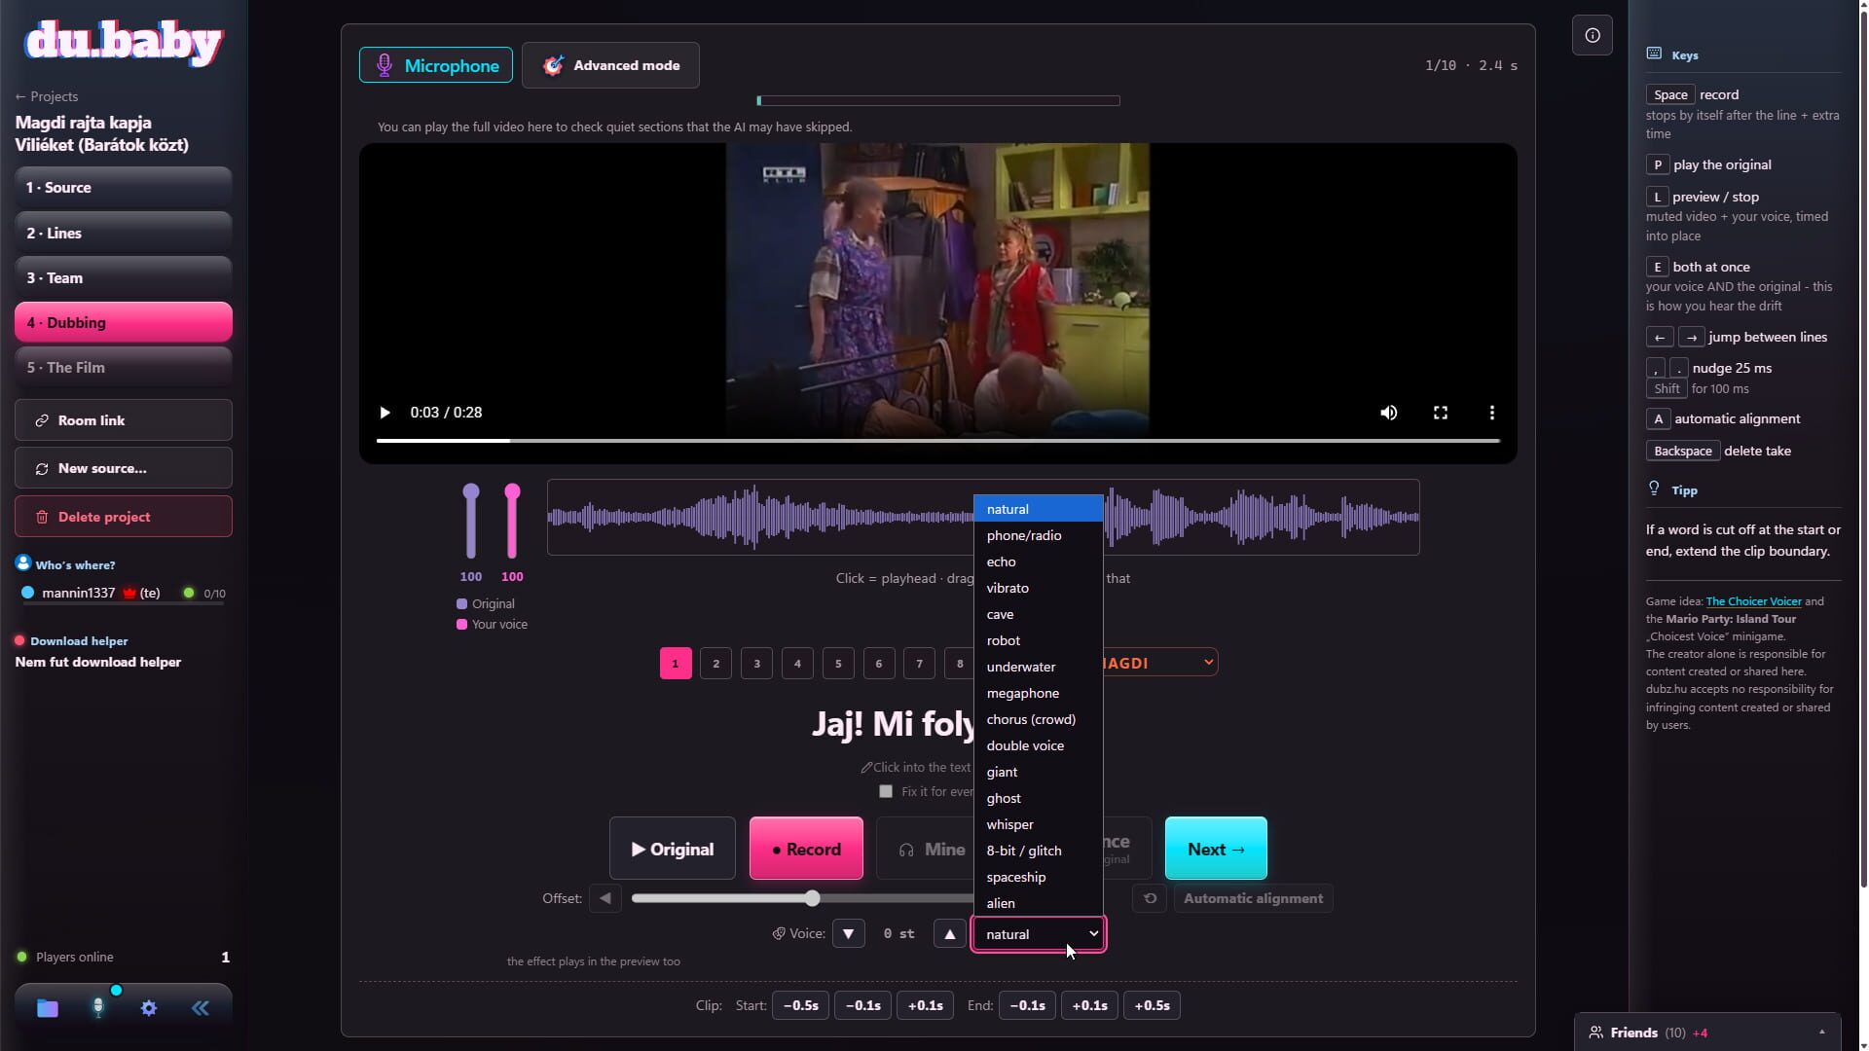Click the microphone icon in the bottom bar
The width and height of the screenshot is (1869, 1051).
coord(98,1008)
